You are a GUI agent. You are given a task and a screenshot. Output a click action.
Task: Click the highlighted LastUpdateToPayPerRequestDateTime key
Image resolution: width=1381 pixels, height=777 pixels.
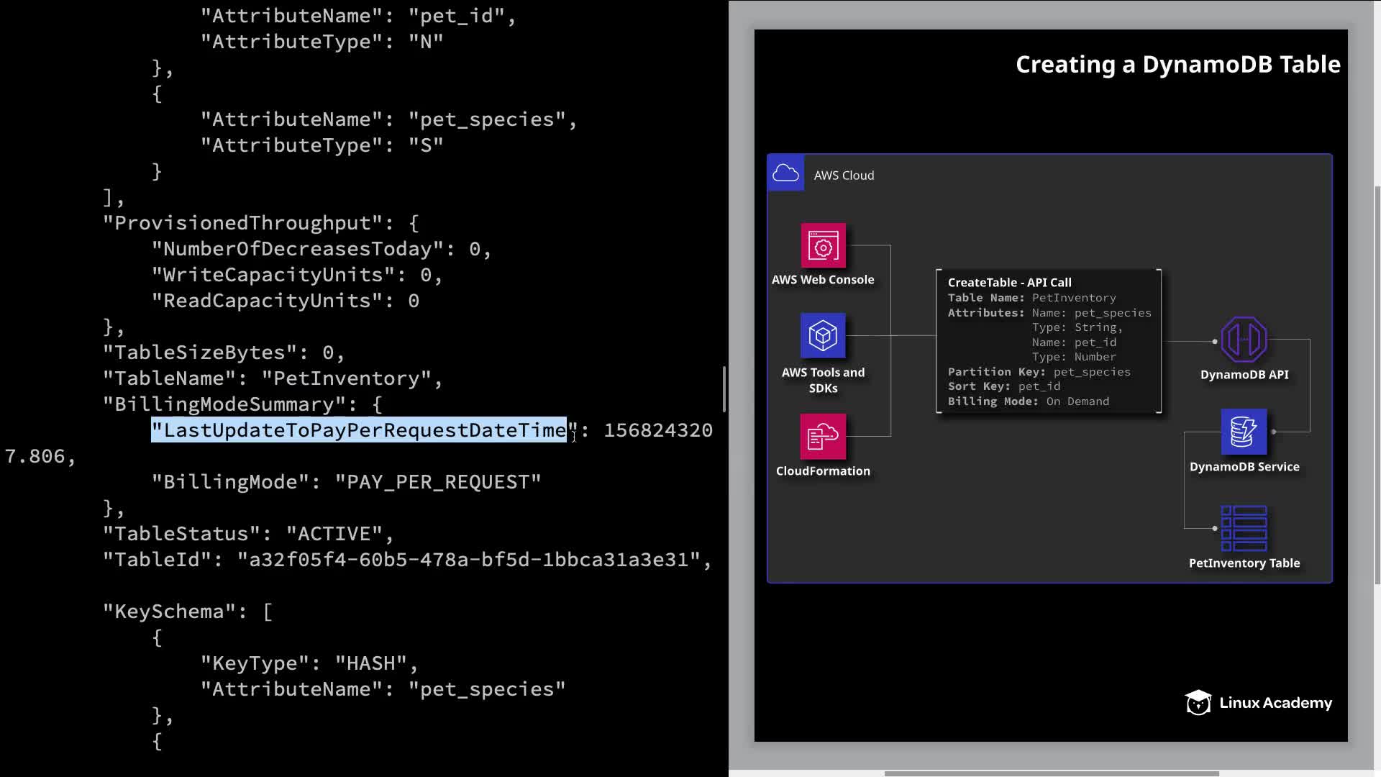[x=360, y=430]
